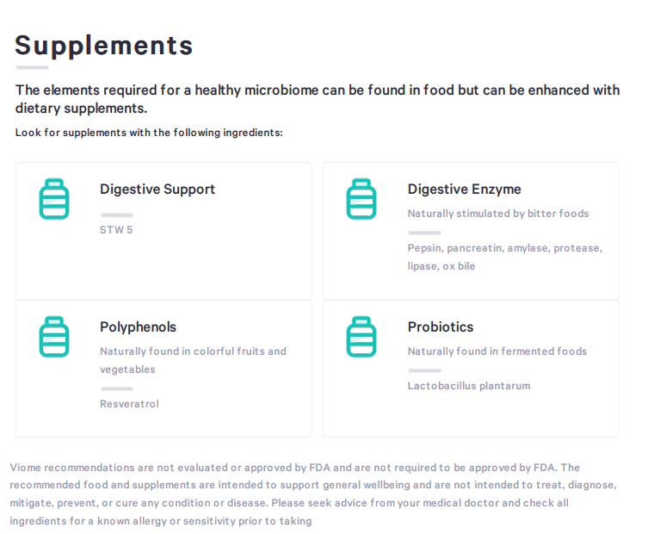Select the Digestive Enzyme card title
Viewport: 648px width, 534px height.
464,189
